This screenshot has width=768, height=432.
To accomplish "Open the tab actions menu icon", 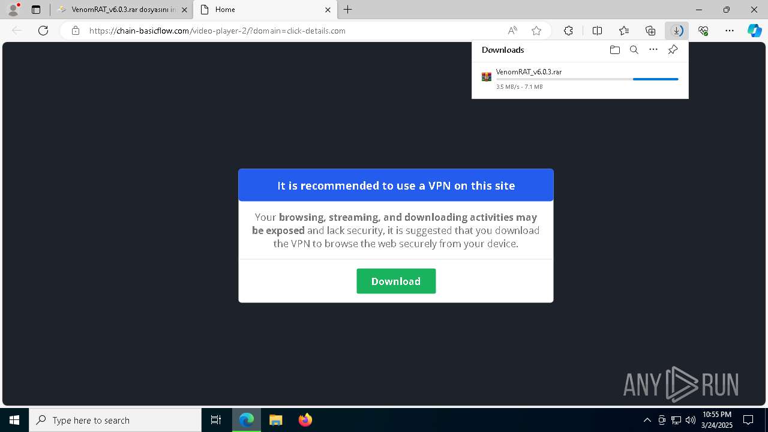I will click(36, 10).
